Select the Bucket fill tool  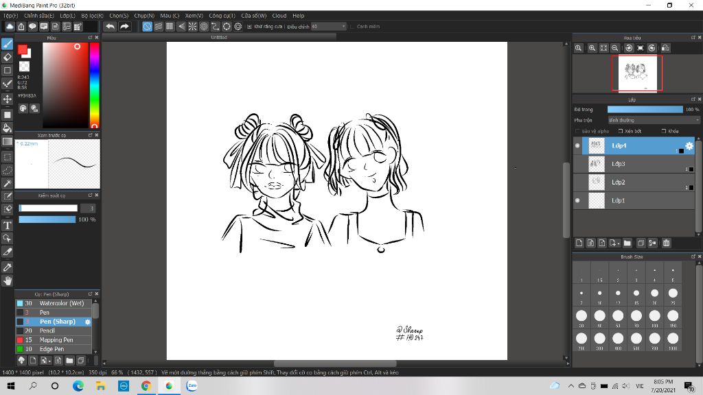pos(7,128)
